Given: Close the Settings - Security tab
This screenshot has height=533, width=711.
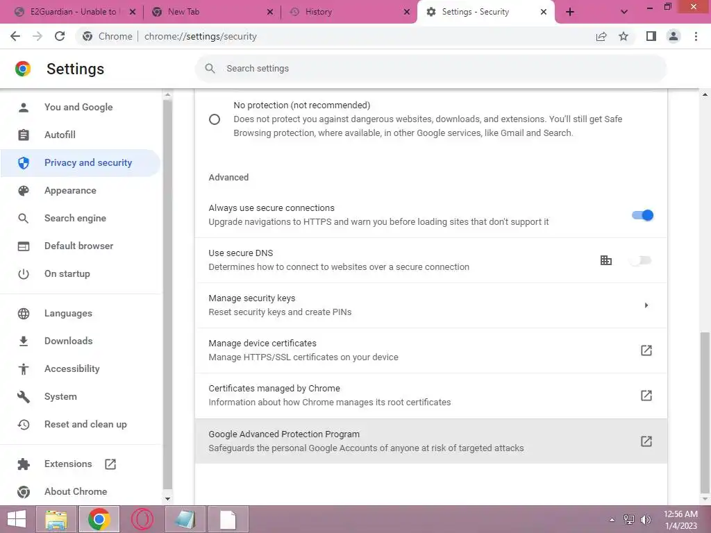Looking at the screenshot, I should 544,12.
